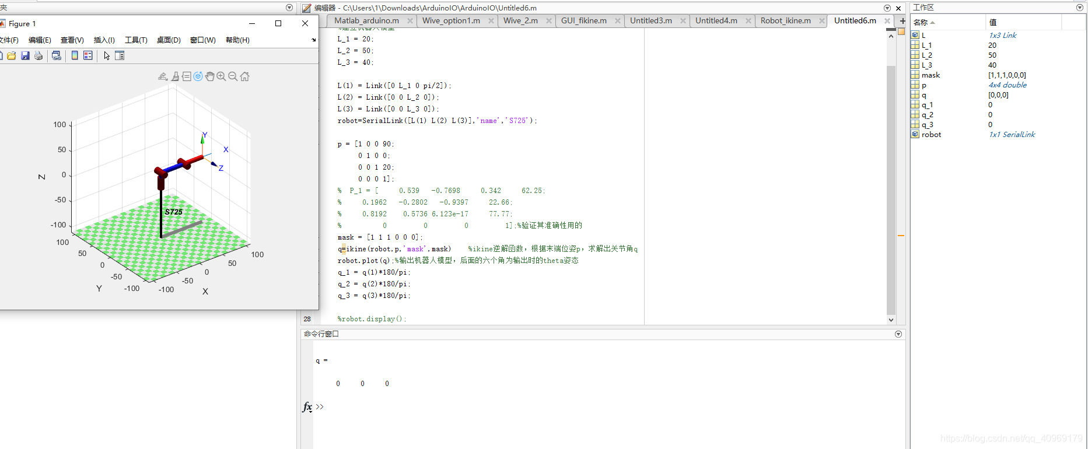Close the Untitled6.m tab

[x=887, y=20]
